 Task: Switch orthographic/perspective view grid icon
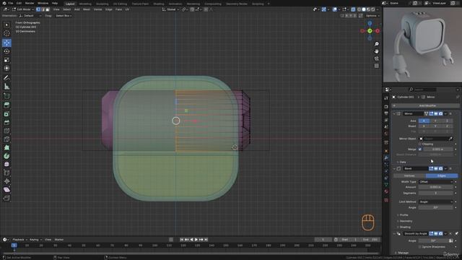coord(377,66)
